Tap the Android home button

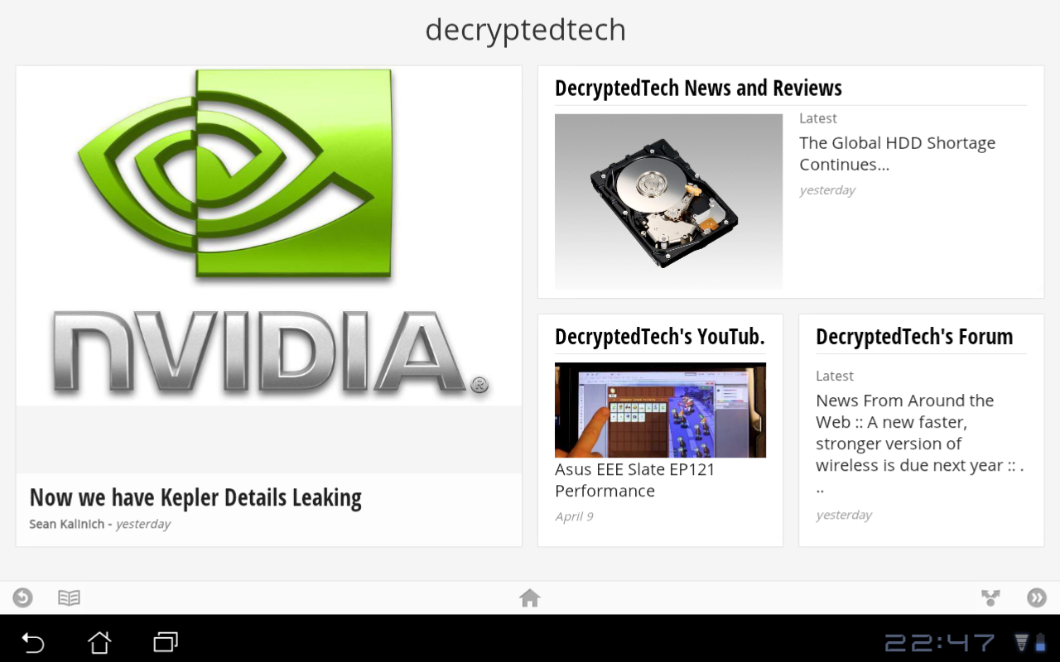point(99,642)
